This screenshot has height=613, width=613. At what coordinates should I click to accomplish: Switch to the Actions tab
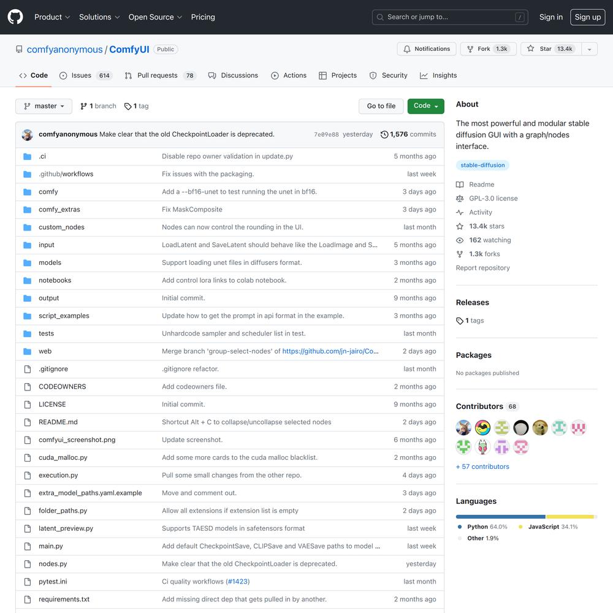[289, 75]
